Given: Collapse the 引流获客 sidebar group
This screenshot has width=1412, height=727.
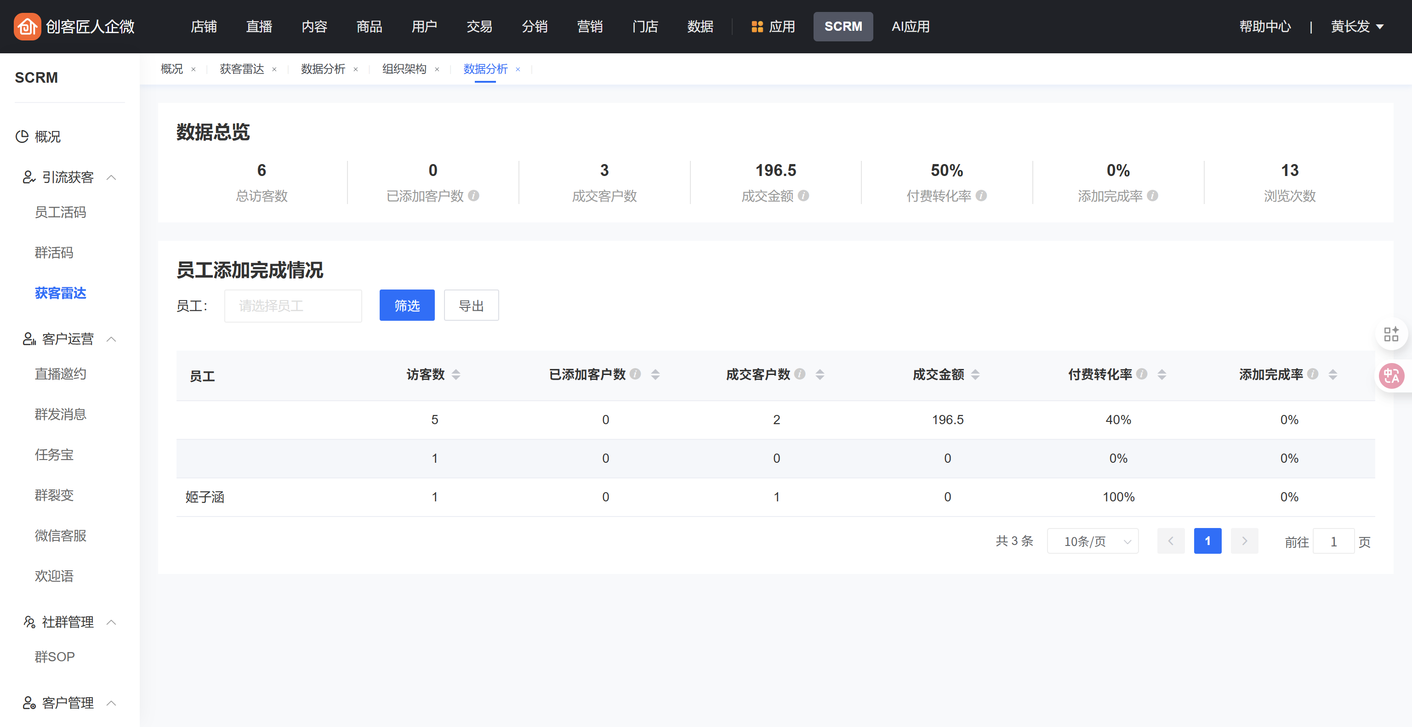Looking at the screenshot, I should [111, 177].
